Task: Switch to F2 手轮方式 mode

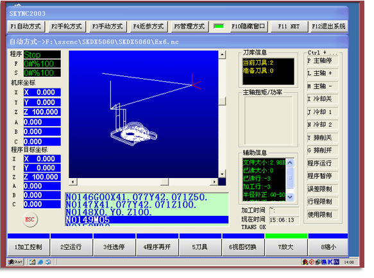Action: 67,26
